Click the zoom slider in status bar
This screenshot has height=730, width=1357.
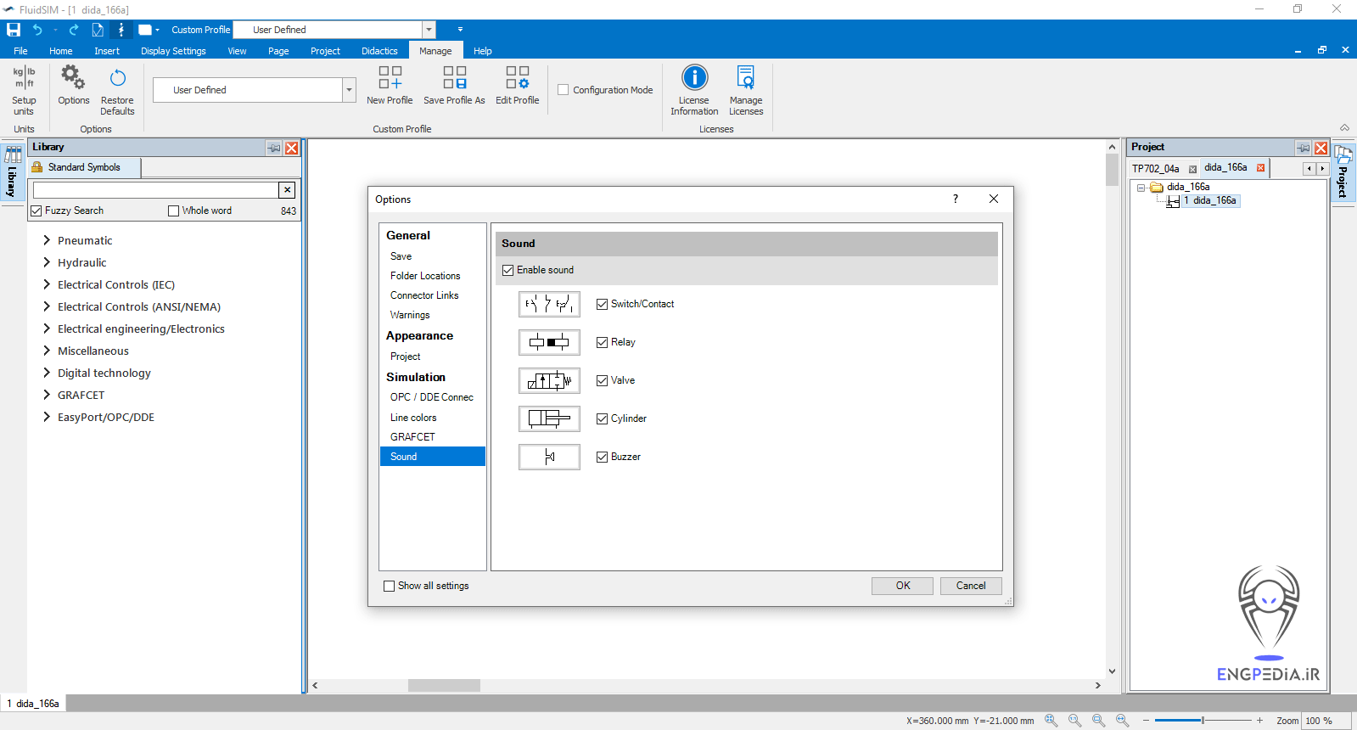pos(1203,721)
